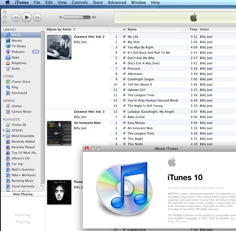The image size is (236, 231).
Task: Click the max-volume speaker icon
Action: click(94, 17)
